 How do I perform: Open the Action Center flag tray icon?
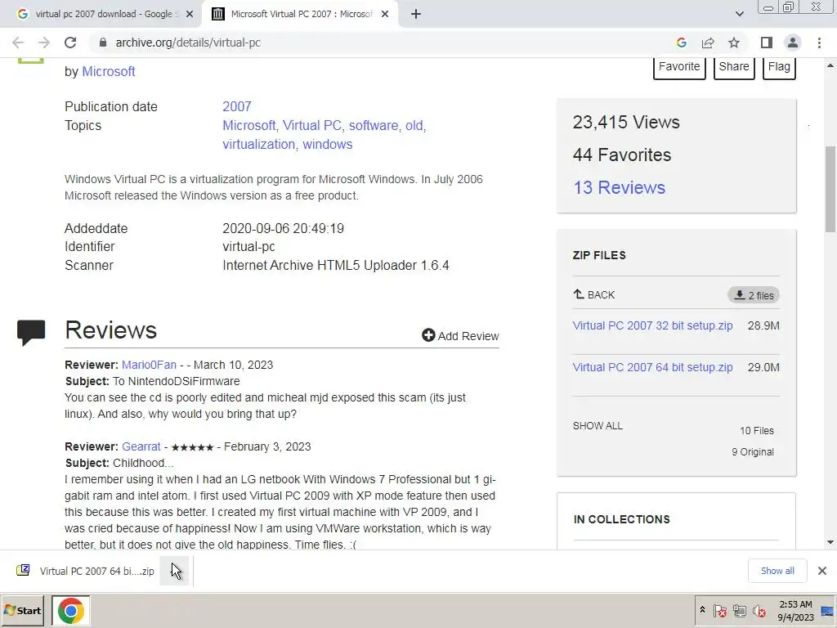[719, 610]
